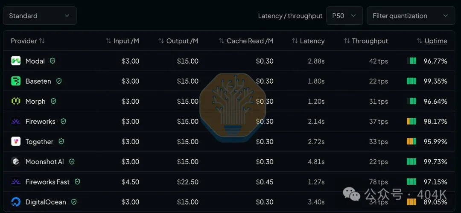
Task: Open the P50 percentile dropdown
Action: pyautogui.click(x=344, y=16)
